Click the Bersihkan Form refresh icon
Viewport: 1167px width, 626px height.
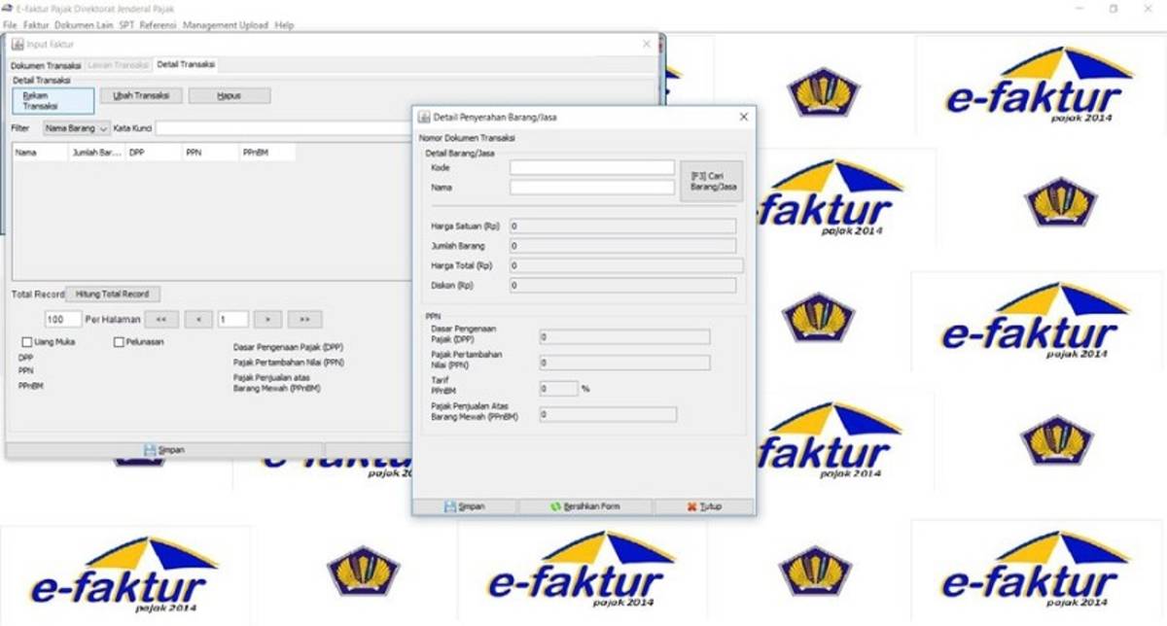(x=556, y=506)
